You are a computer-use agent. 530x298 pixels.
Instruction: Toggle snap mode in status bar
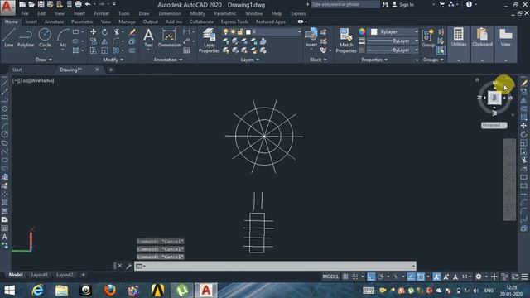pos(355,276)
